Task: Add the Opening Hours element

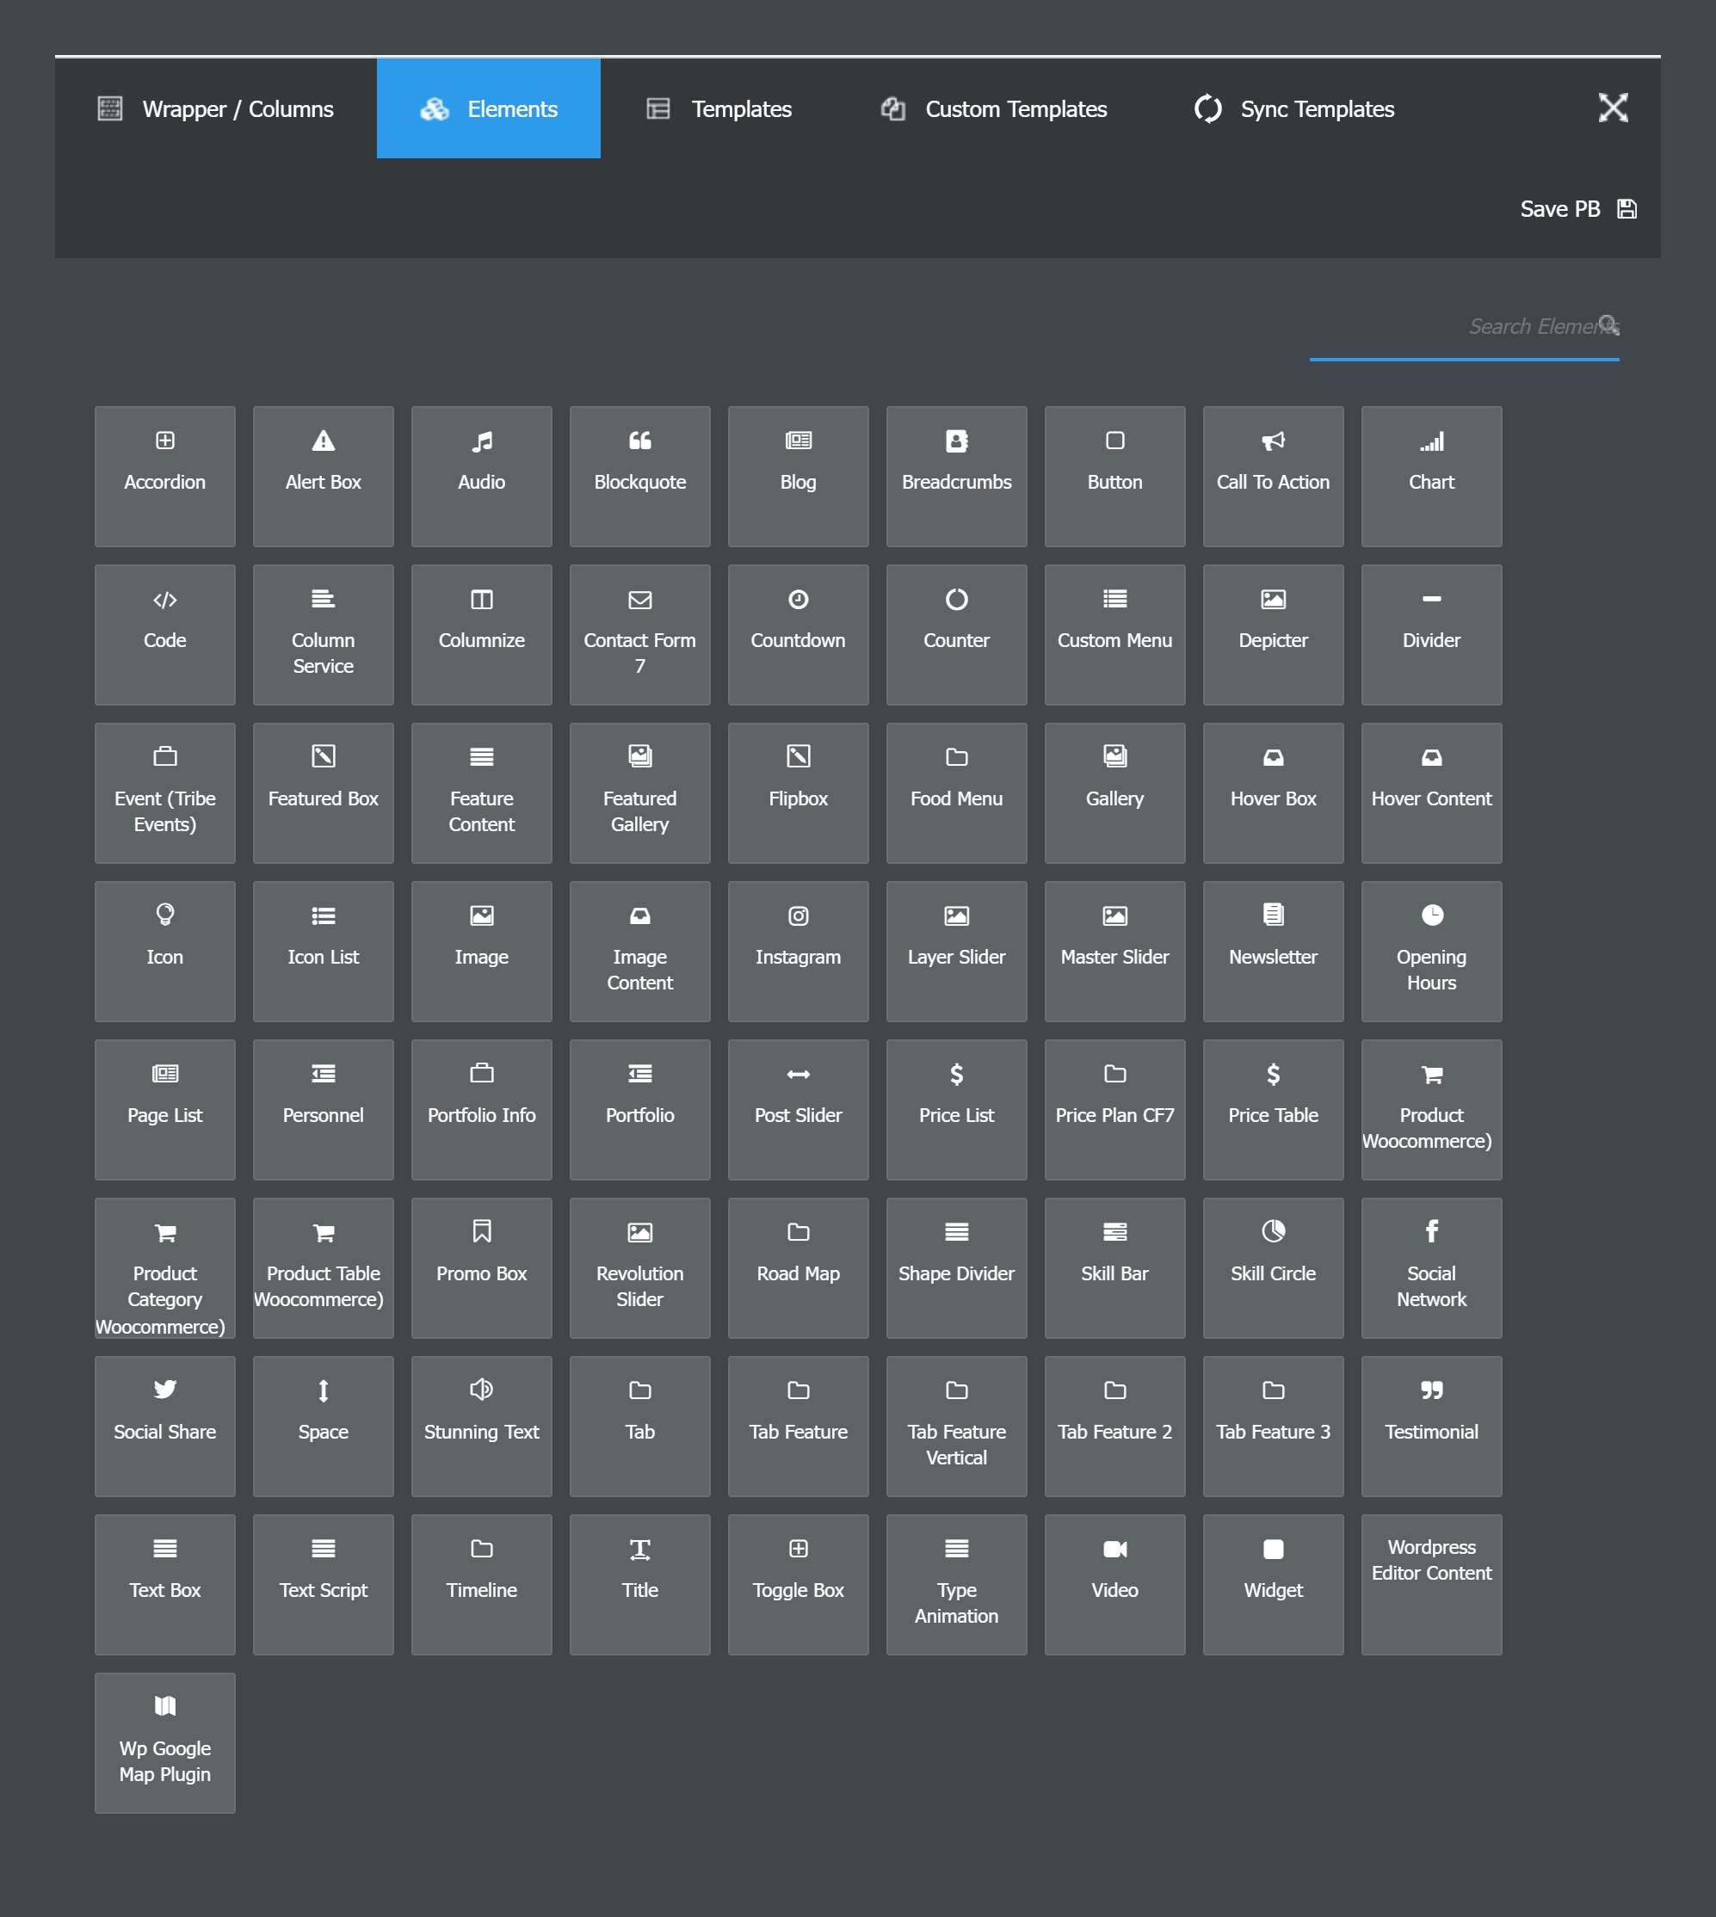Action: [x=1432, y=951]
